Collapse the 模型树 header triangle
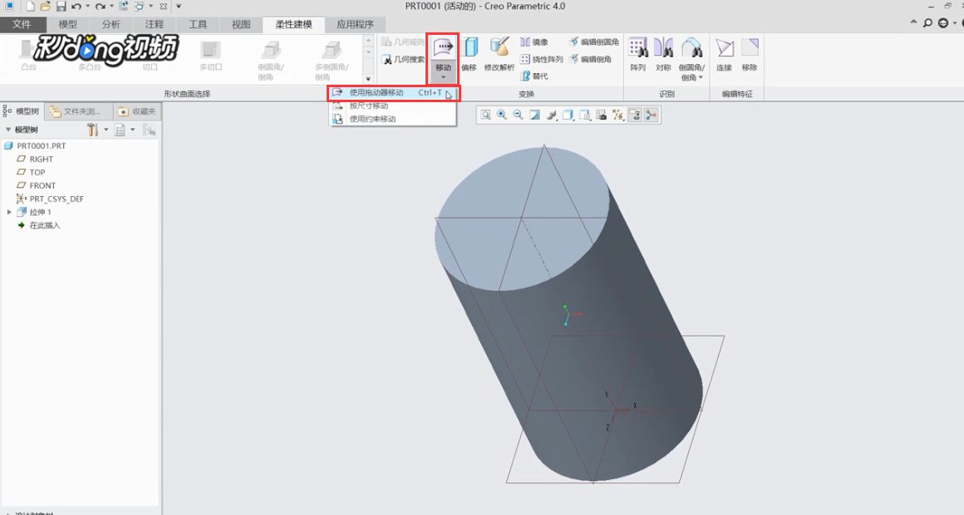964x515 pixels. click(x=8, y=130)
